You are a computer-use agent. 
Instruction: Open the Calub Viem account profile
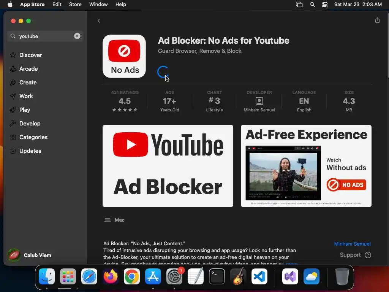click(30, 255)
